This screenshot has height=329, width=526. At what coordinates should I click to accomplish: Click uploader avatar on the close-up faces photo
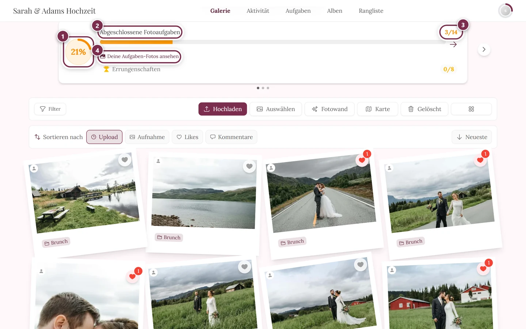coord(41,271)
